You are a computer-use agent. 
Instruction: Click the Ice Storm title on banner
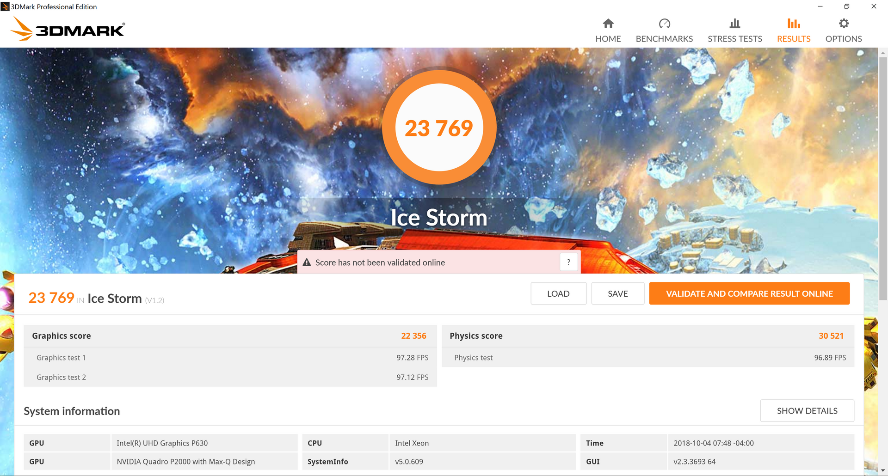(x=439, y=217)
